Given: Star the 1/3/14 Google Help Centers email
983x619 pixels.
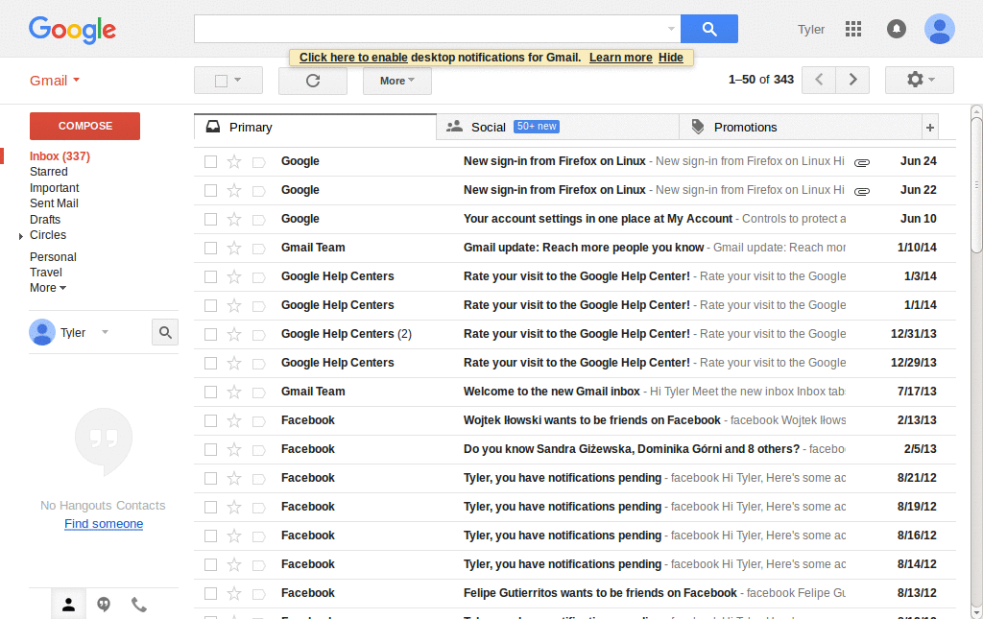Looking at the screenshot, I should coord(234,277).
